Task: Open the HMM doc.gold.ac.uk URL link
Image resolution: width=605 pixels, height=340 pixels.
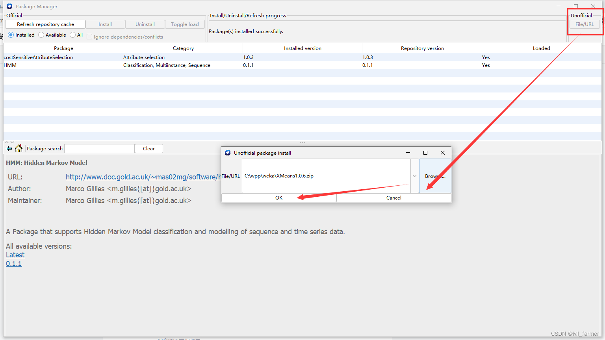Action: [143, 177]
